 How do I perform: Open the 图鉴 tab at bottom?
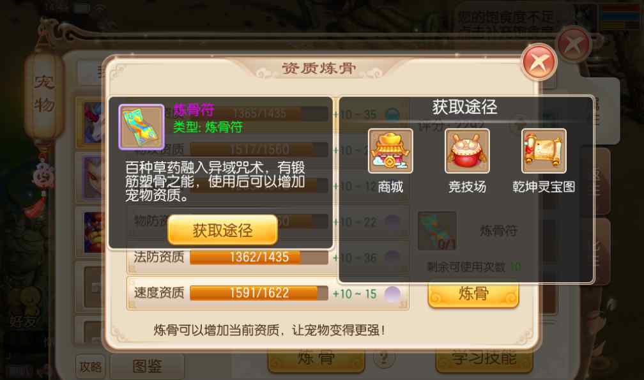147,366
